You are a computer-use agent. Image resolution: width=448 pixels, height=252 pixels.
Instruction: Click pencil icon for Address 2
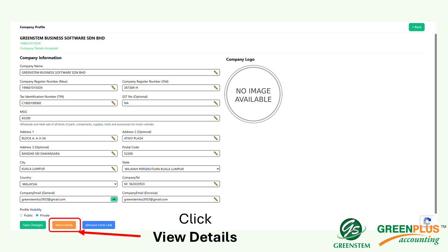(216, 138)
